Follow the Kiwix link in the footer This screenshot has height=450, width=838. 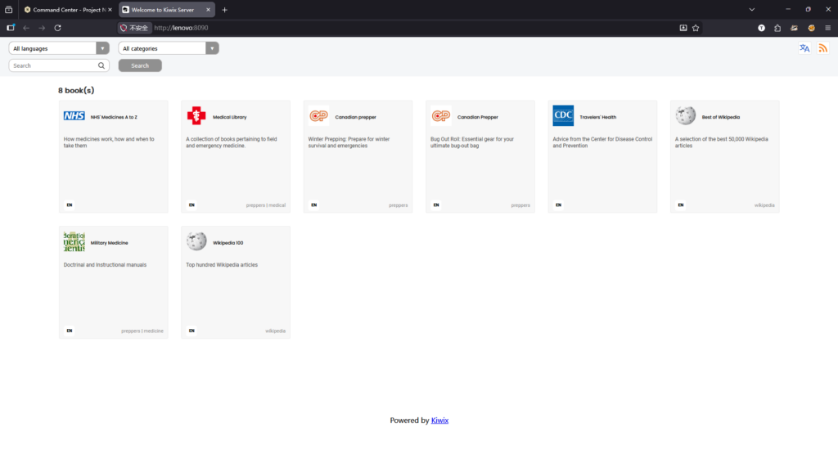click(439, 421)
